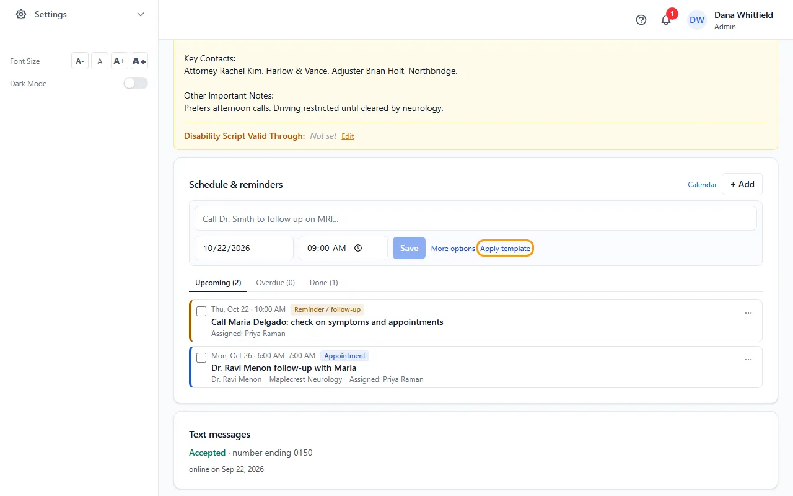Switch to the Upcoming (2) tab
Viewport: 793px width, 496px height.
pos(218,283)
